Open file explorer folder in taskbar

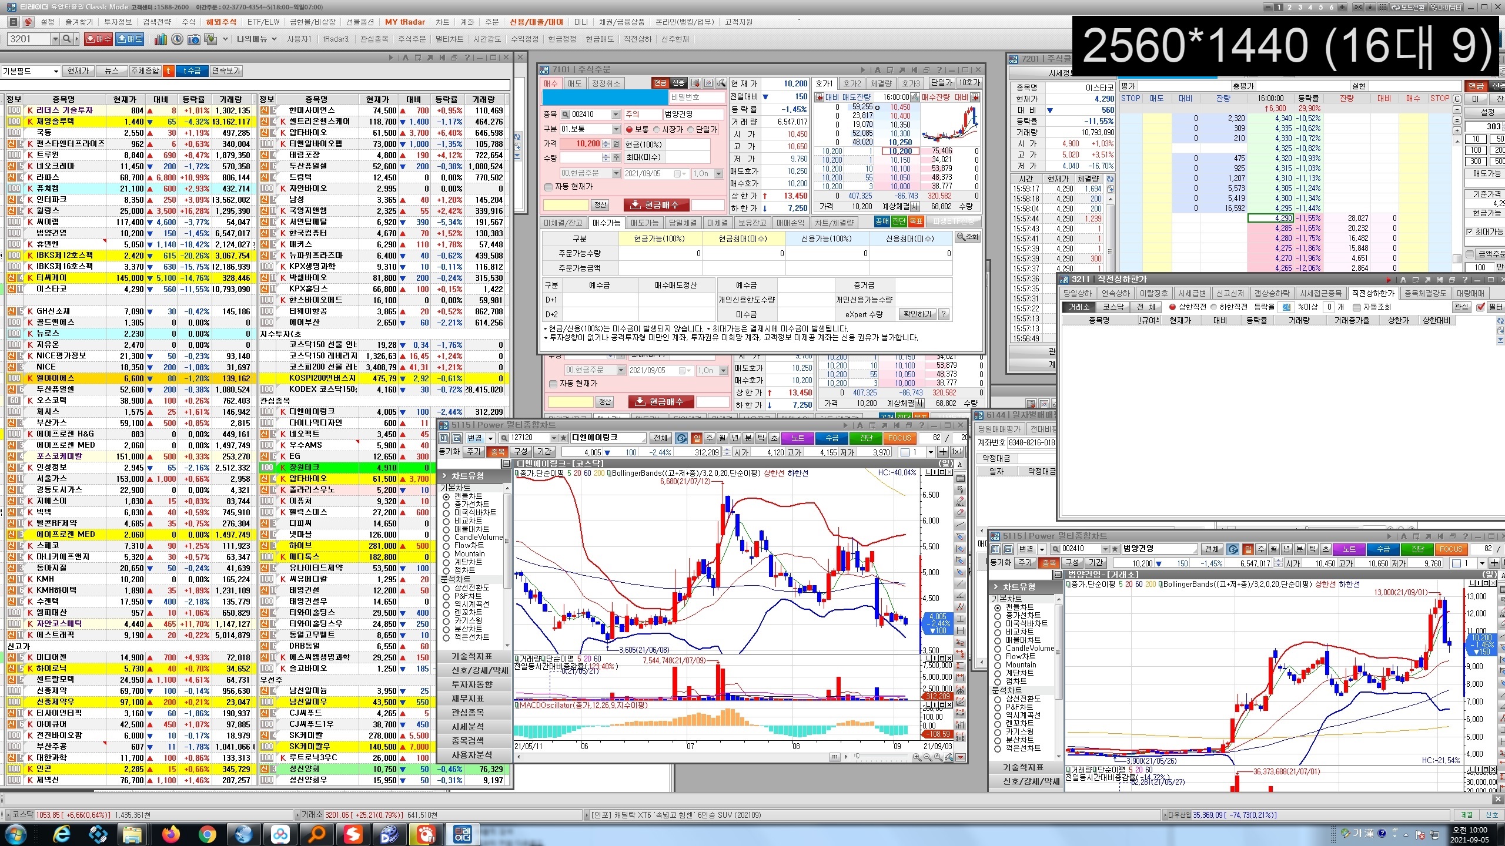133,834
